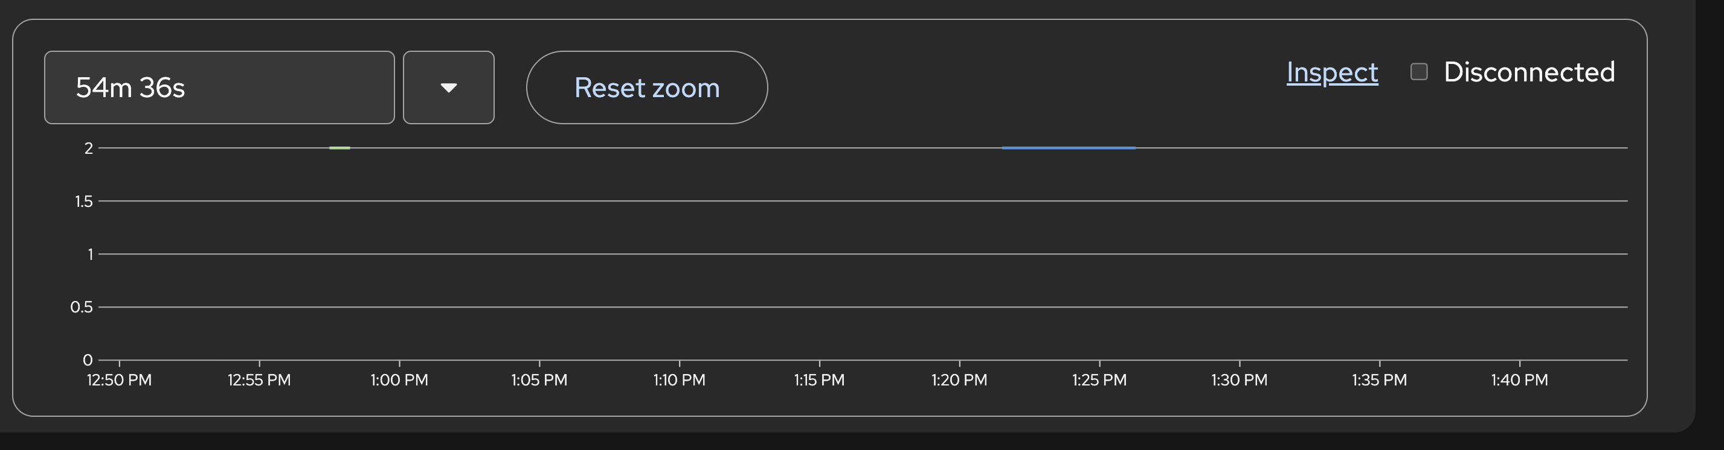This screenshot has width=1724, height=450.
Task: Click the 1:00 PM axis label
Action: (x=399, y=380)
